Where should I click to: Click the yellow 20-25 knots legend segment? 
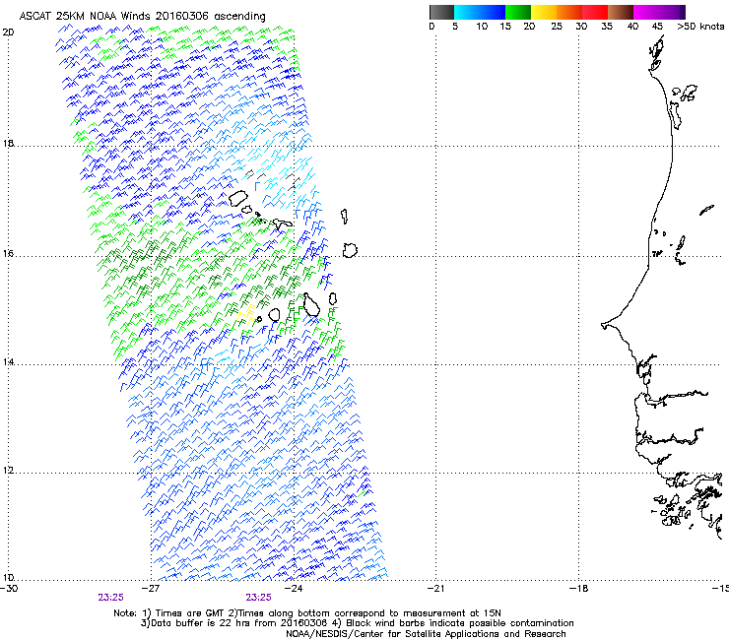pos(544,12)
